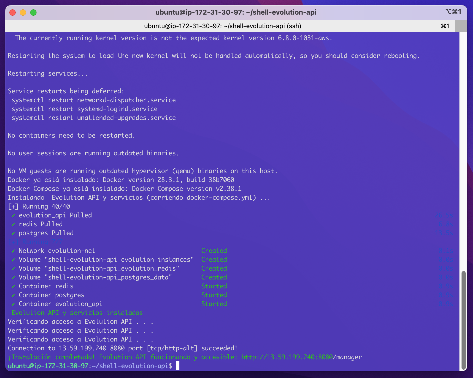Viewport: 473px width, 378px height.
Task: Click the green ubuntu@ip-172-31-30-97 prompt text
Action: (x=48, y=366)
